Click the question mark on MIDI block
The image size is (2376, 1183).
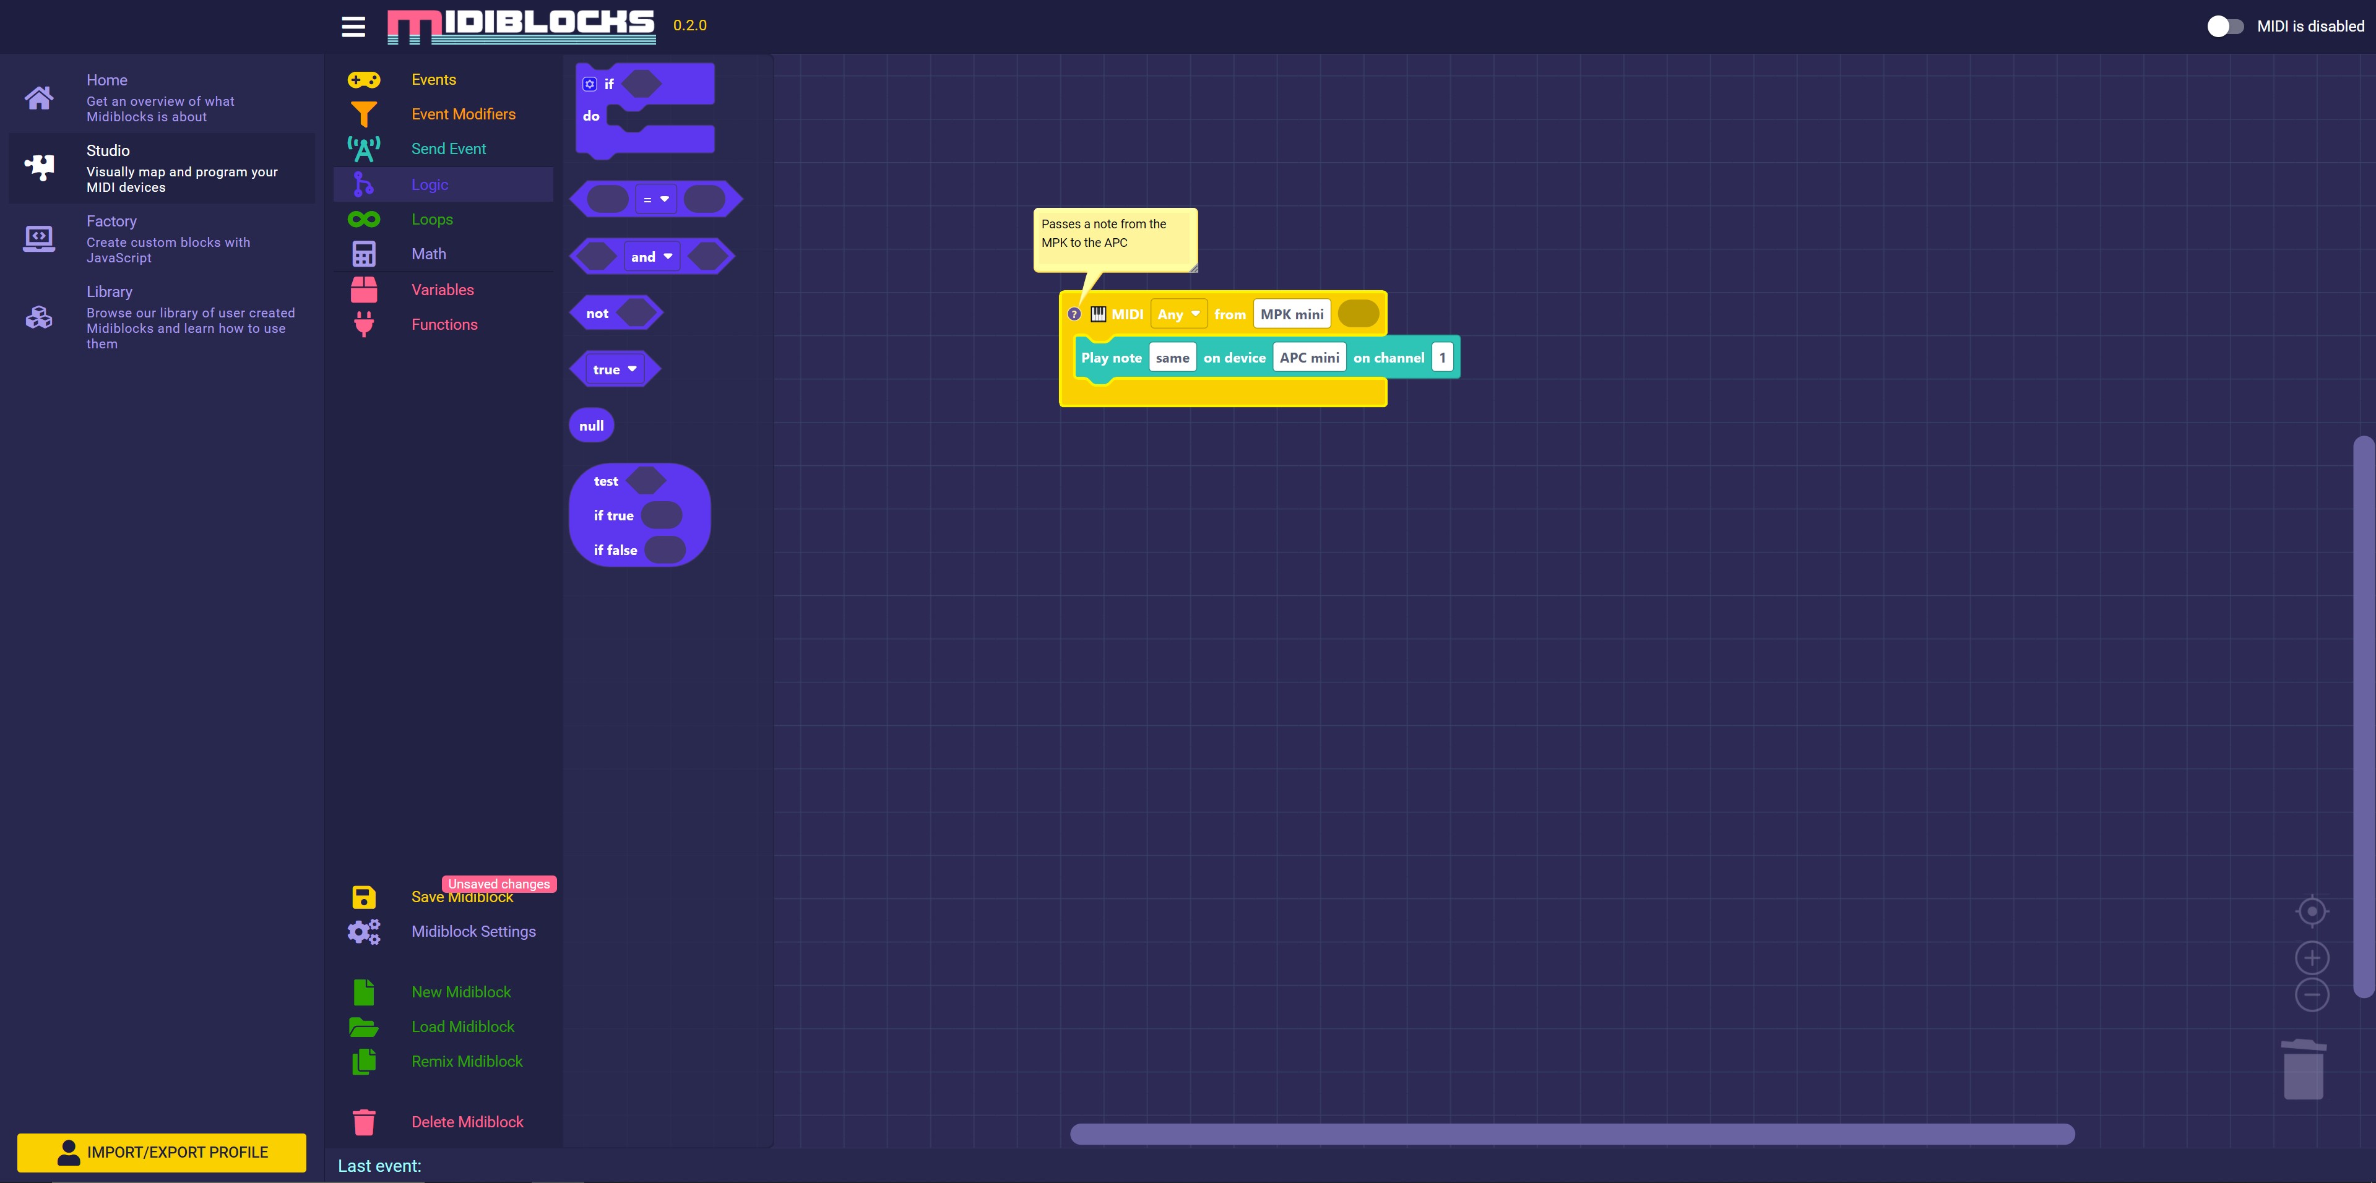(1074, 314)
